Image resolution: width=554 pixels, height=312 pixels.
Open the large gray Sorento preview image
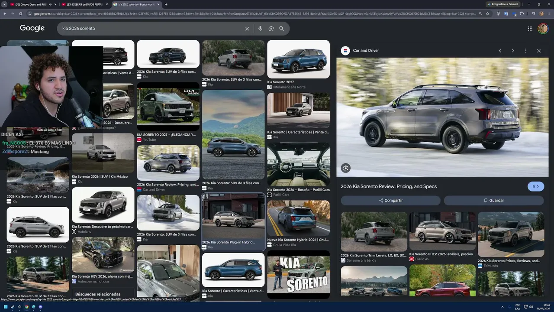[442, 117]
